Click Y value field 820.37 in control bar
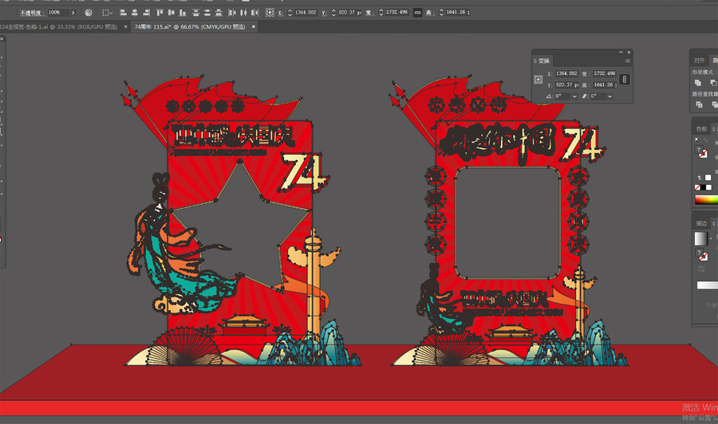 click(349, 13)
